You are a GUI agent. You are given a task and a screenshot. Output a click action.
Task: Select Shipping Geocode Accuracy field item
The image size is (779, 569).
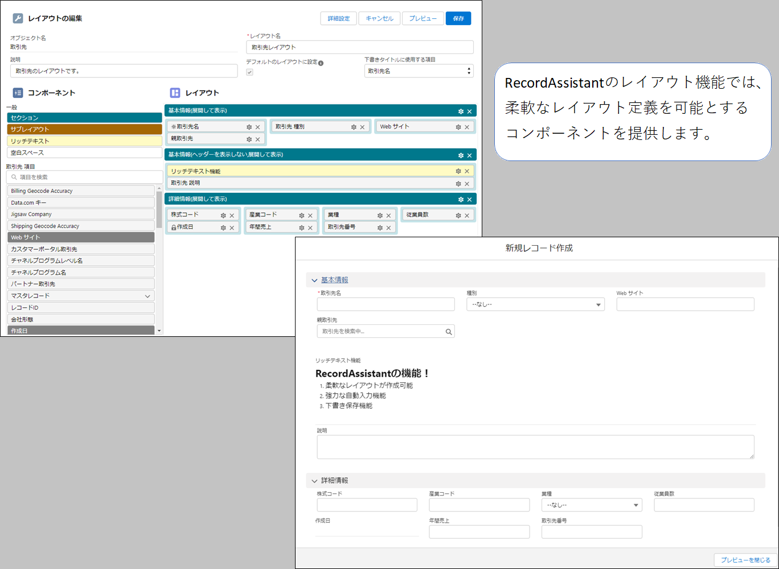[x=81, y=226]
